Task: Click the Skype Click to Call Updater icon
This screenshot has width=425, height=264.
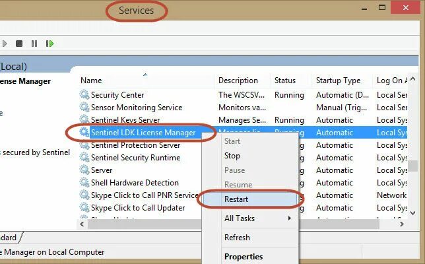Action: point(84,208)
